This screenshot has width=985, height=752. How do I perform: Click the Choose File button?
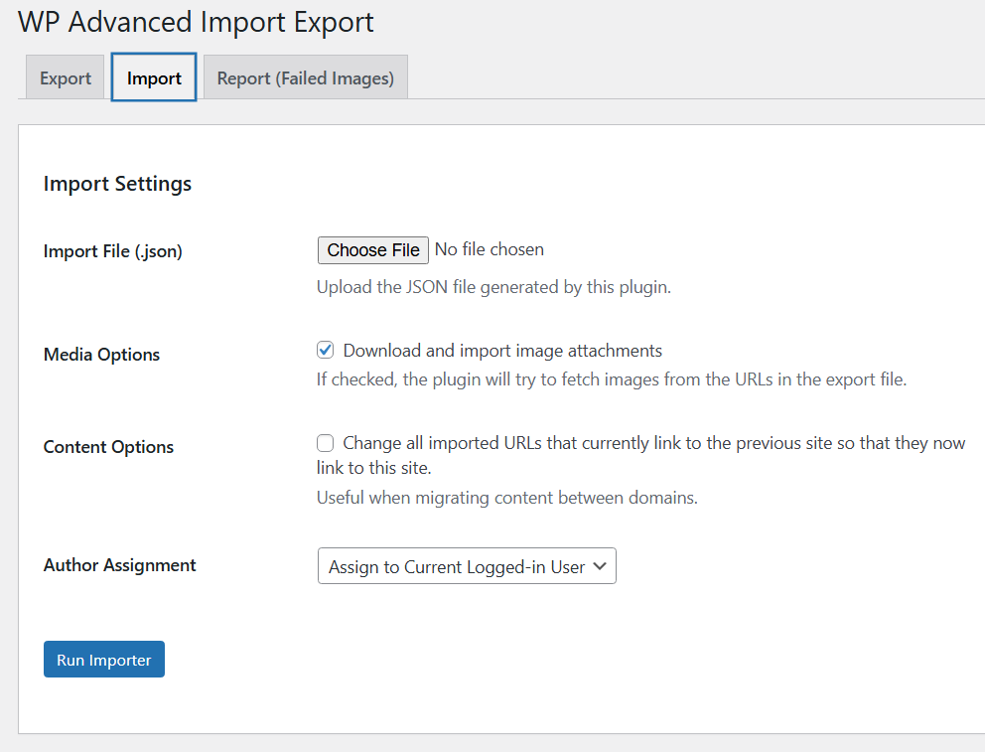[x=373, y=250]
